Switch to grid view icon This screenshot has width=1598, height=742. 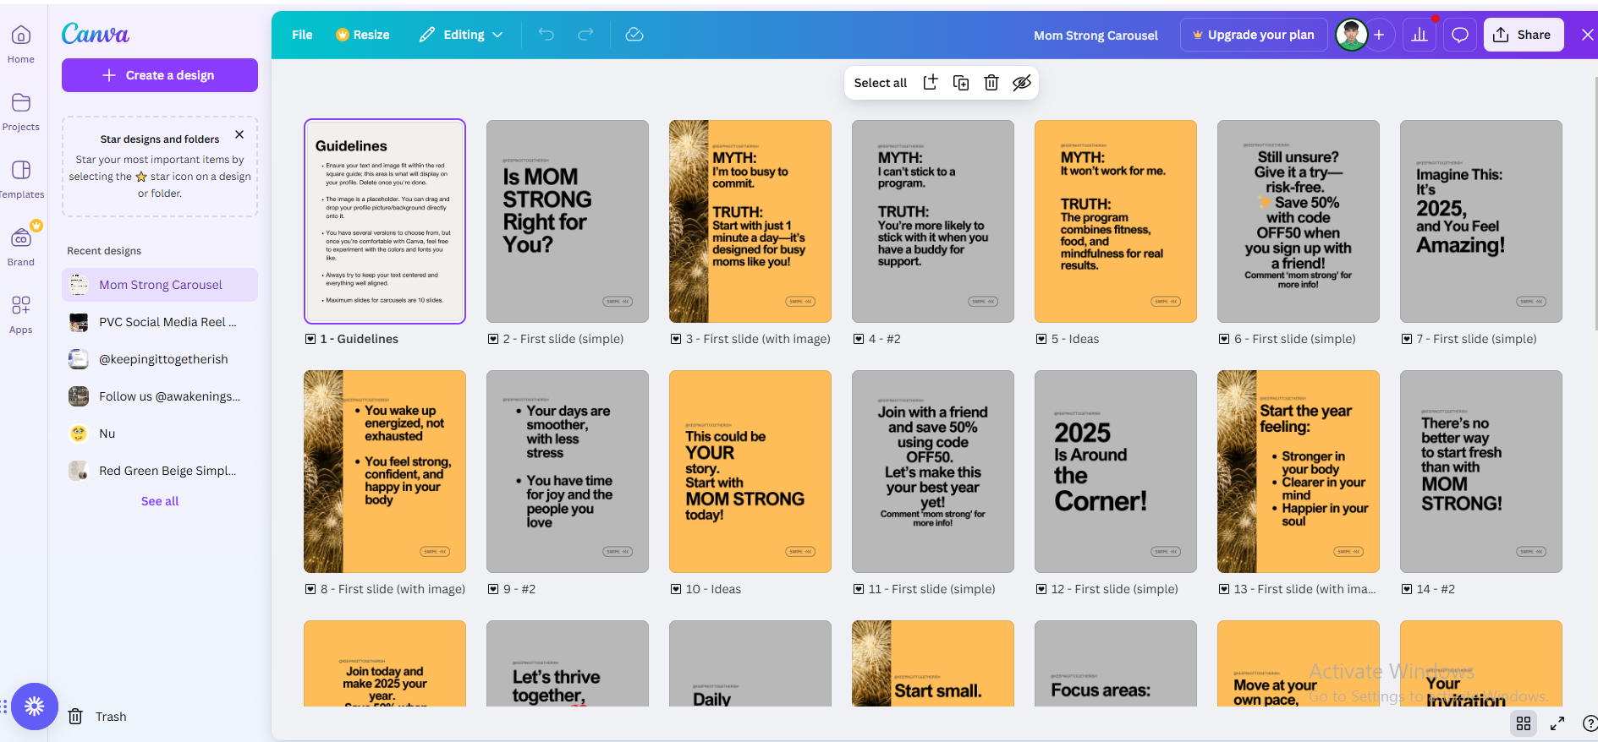[x=1524, y=723]
